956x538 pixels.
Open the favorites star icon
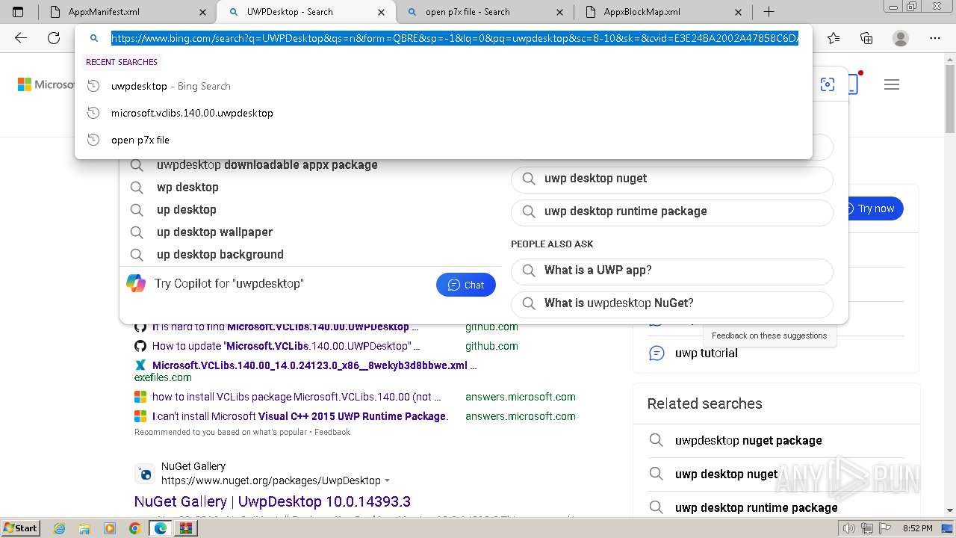click(834, 38)
